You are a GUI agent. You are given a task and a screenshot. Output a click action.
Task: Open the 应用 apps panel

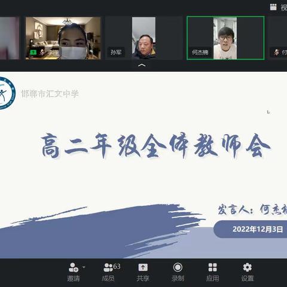tap(212, 272)
